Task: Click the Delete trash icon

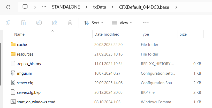Action: point(70,23)
